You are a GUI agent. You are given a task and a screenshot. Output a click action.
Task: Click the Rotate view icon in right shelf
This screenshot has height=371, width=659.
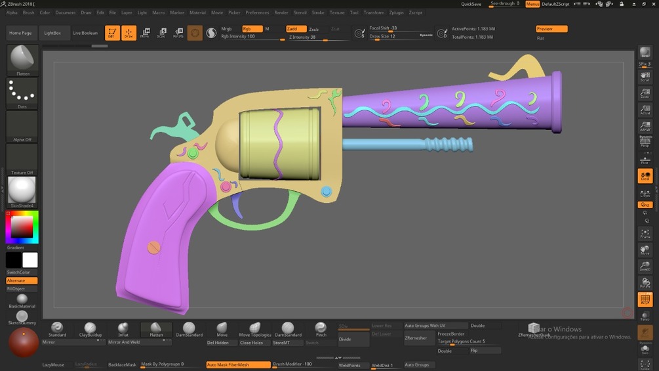645,282
